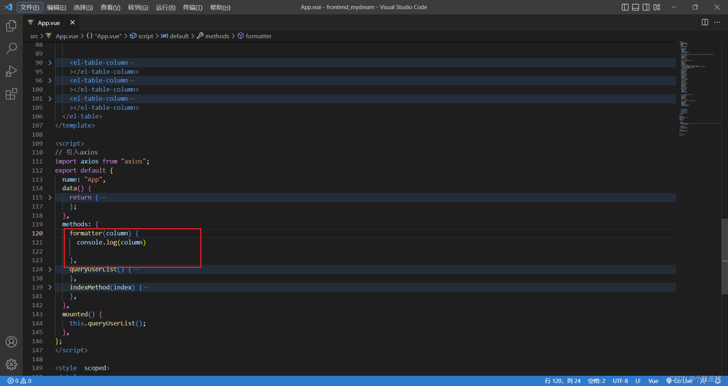Click the this.queryUserList(); line
This screenshot has height=386, width=728.
pyautogui.click(x=108, y=324)
